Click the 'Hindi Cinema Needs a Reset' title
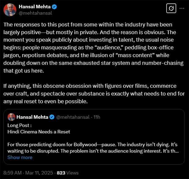189x179 pixels. (x=39, y=132)
